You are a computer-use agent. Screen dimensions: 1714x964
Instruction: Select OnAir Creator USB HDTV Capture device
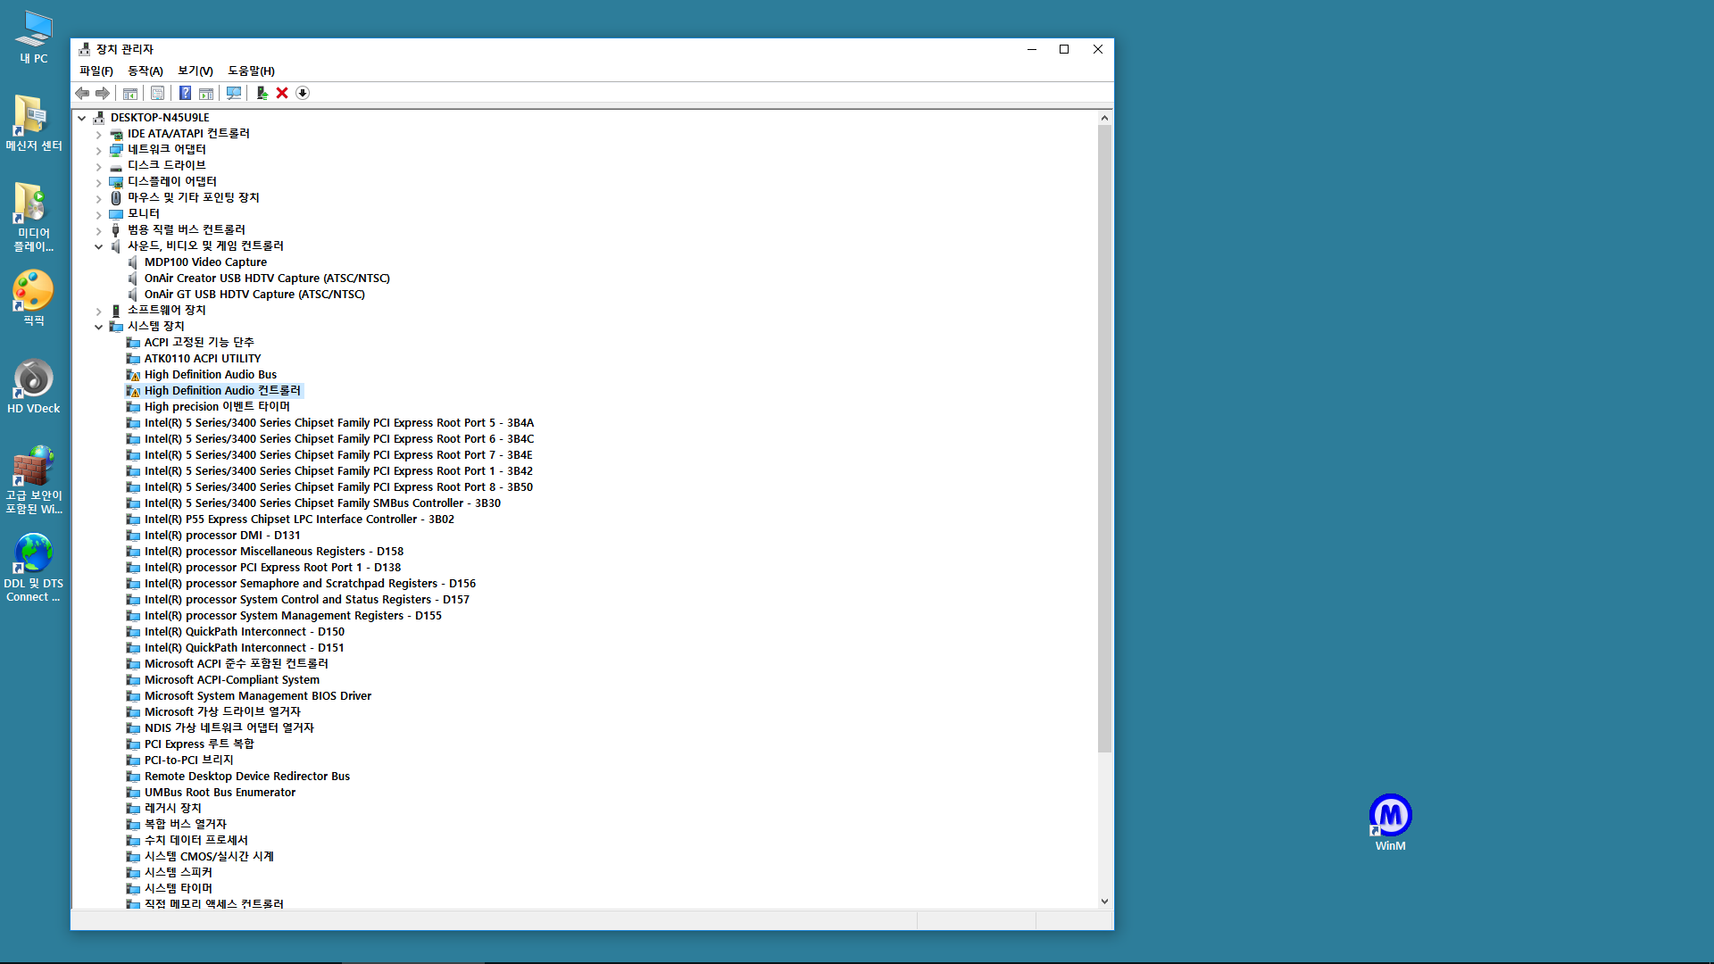click(267, 278)
